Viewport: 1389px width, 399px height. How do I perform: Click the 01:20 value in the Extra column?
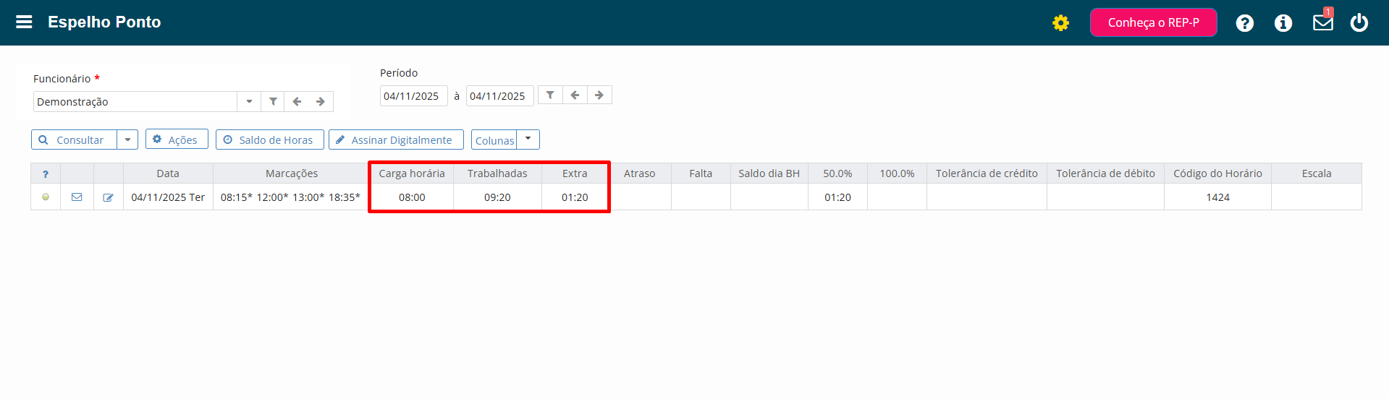click(575, 197)
